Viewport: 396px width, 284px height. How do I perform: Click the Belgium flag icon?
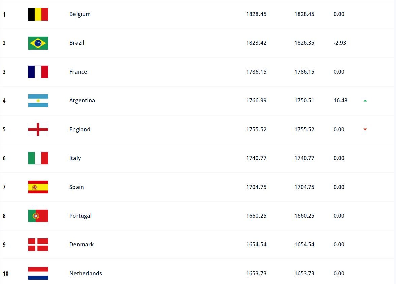pos(38,14)
